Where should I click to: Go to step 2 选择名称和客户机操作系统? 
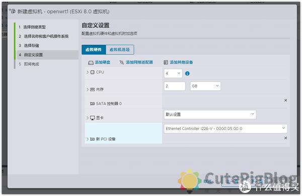point(46,36)
